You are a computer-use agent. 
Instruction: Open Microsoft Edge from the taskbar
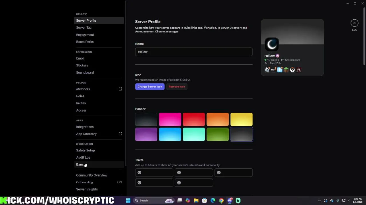[x=213, y=200]
